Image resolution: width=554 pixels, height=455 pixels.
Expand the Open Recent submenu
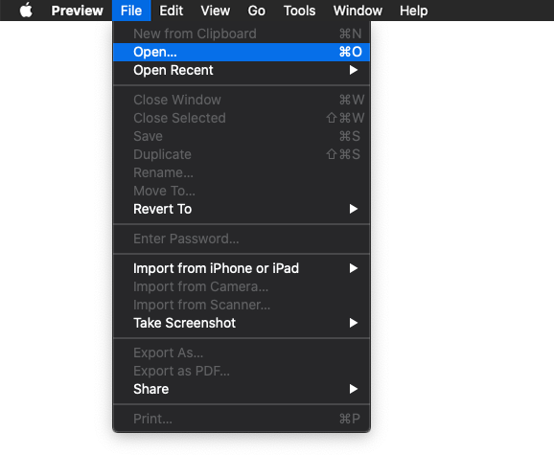242,70
